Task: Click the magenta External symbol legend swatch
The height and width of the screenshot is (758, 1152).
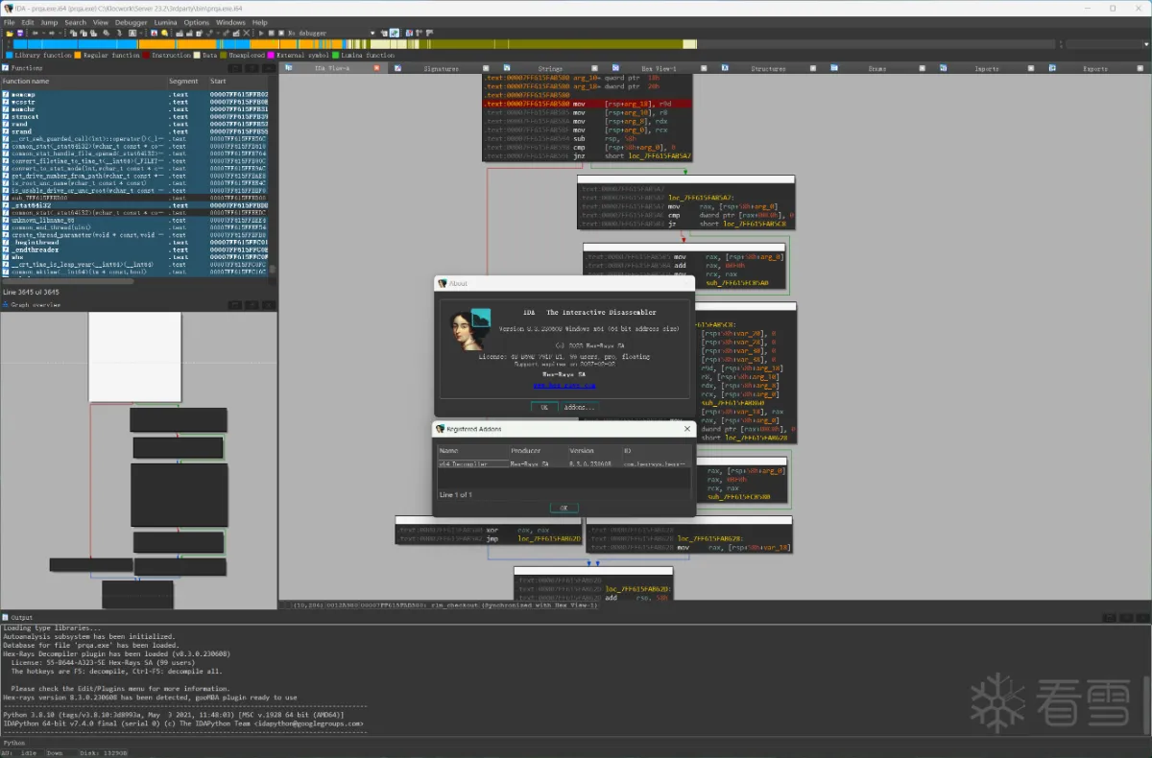Action: tap(273, 56)
